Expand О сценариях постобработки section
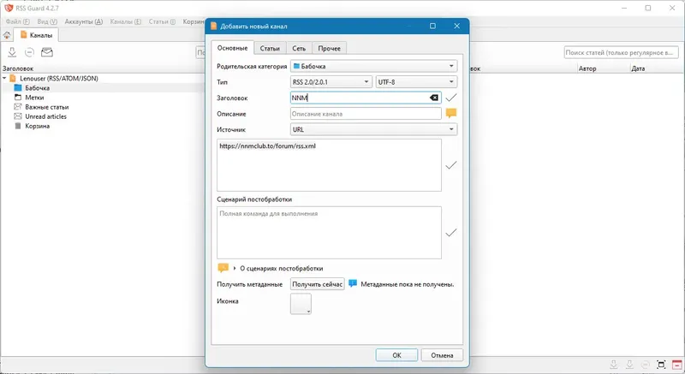Viewport: 685px width, 374px height. coord(235,268)
